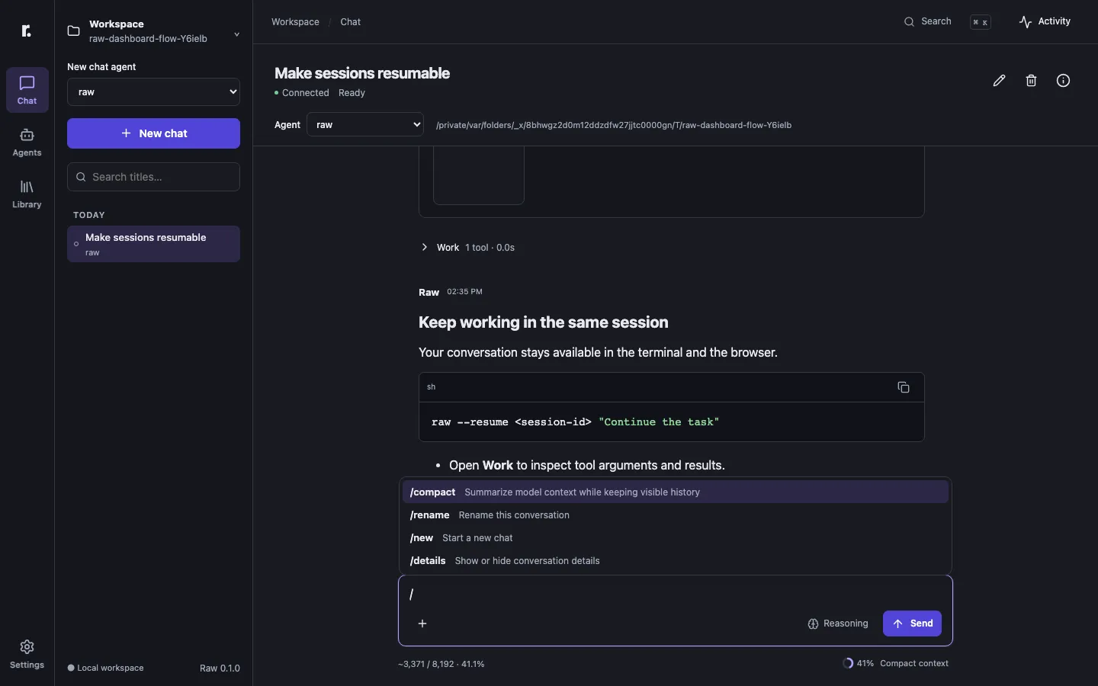The image size is (1098, 686).
Task: Toggle Reasoning in the composer
Action: point(838,623)
